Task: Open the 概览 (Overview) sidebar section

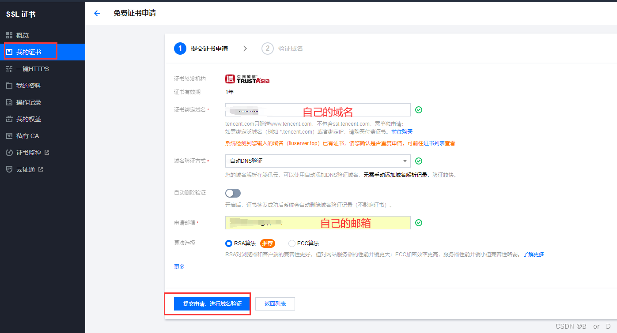Action: pyautogui.click(x=22, y=35)
